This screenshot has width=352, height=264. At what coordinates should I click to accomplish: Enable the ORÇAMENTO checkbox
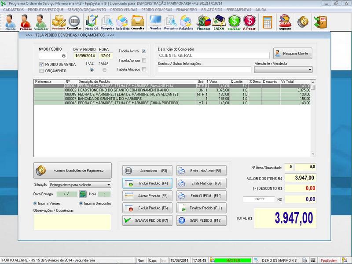(x=42, y=70)
